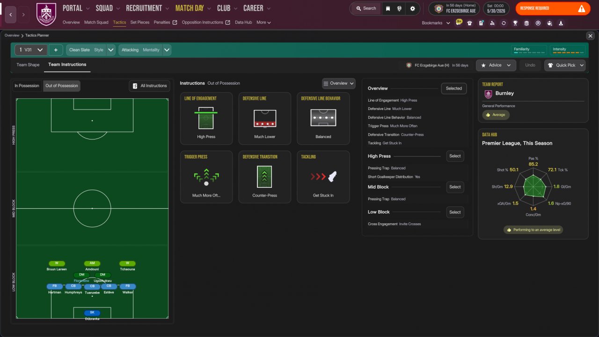Open the Instructions Overview dropdown
599x337 pixels.
pos(339,83)
